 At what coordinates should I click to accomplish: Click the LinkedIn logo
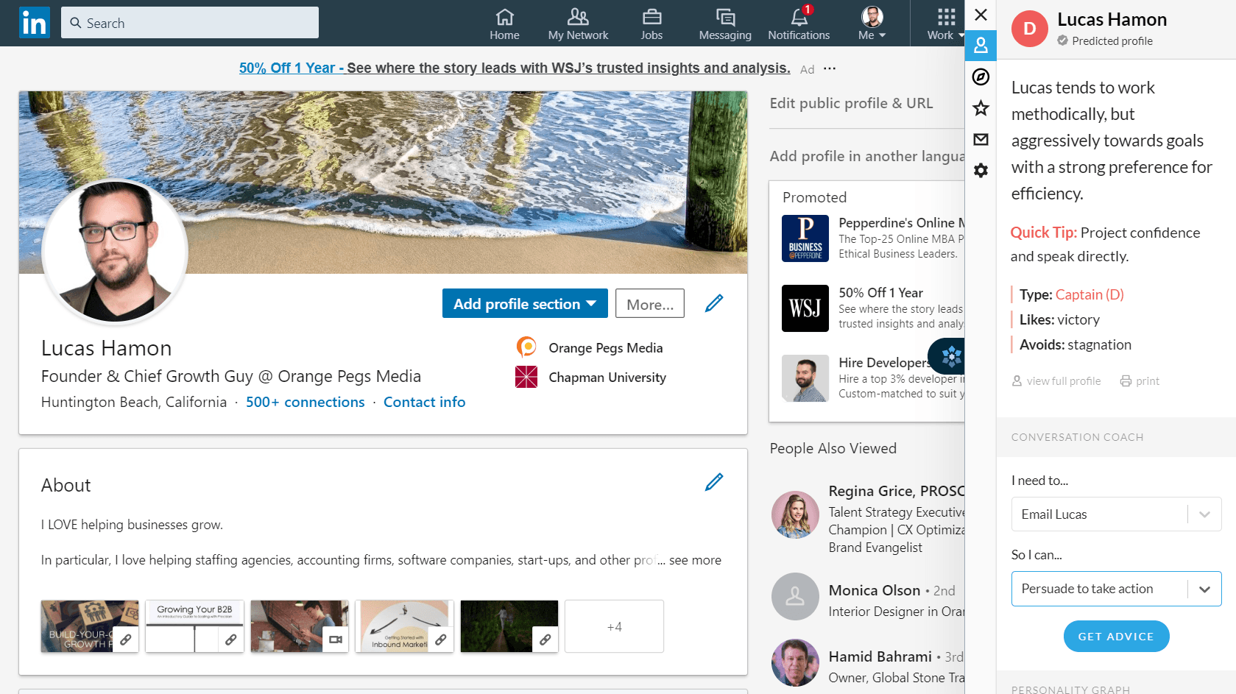point(34,23)
